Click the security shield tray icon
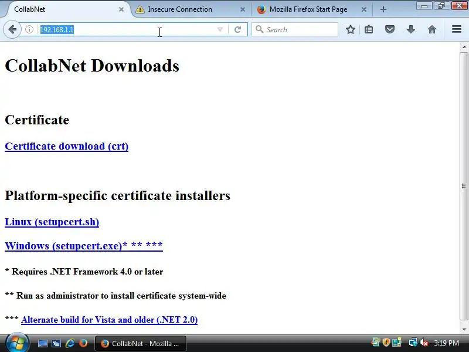Viewport: 469px width, 352px height. tap(386, 343)
